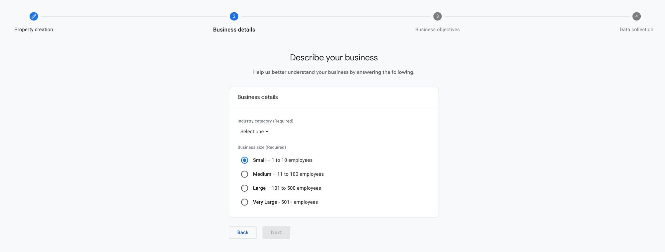Screen dimensions: 665x252
Task: Click the 'Business details' step label
Action: click(x=234, y=30)
